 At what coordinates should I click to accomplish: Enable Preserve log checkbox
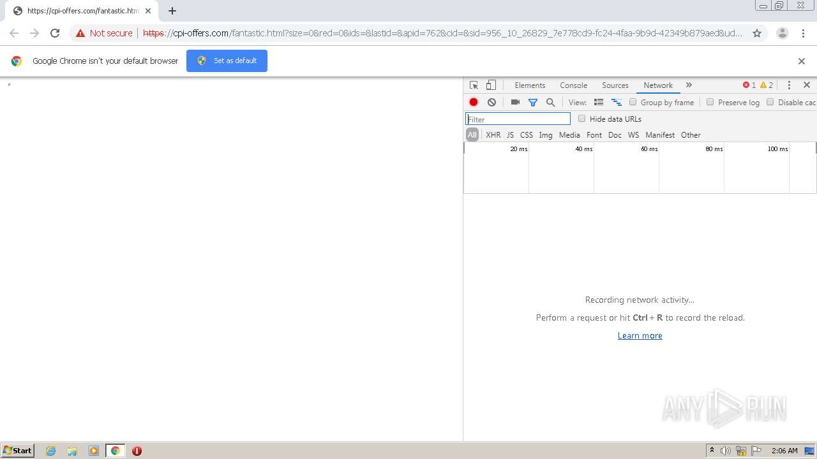(710, 102)
